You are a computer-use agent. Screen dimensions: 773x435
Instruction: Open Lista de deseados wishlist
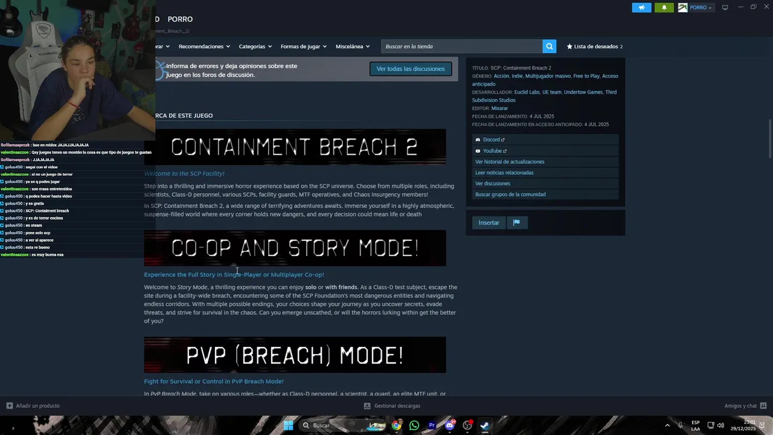[594, 47]
